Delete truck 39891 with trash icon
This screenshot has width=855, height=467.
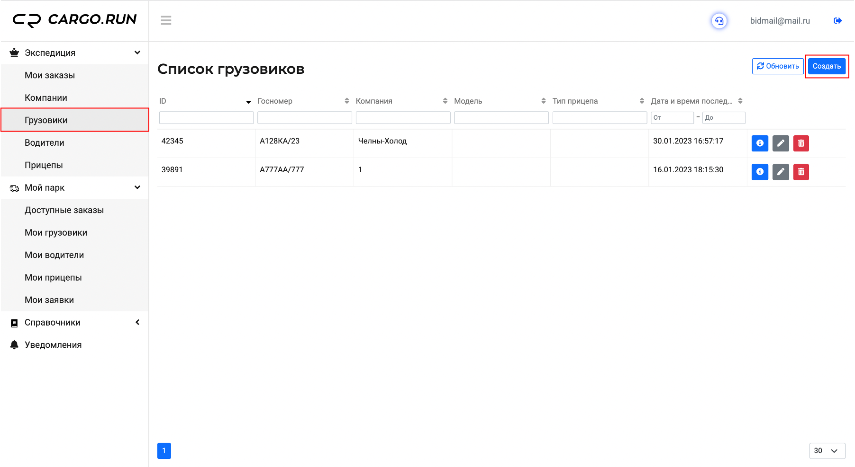pyautogui.click(x=801, y=172)
